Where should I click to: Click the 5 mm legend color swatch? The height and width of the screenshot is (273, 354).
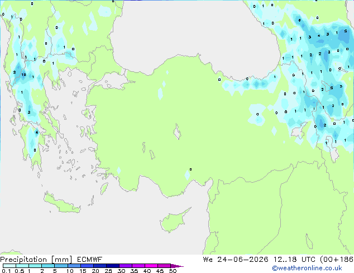click(x=61, y=266)
